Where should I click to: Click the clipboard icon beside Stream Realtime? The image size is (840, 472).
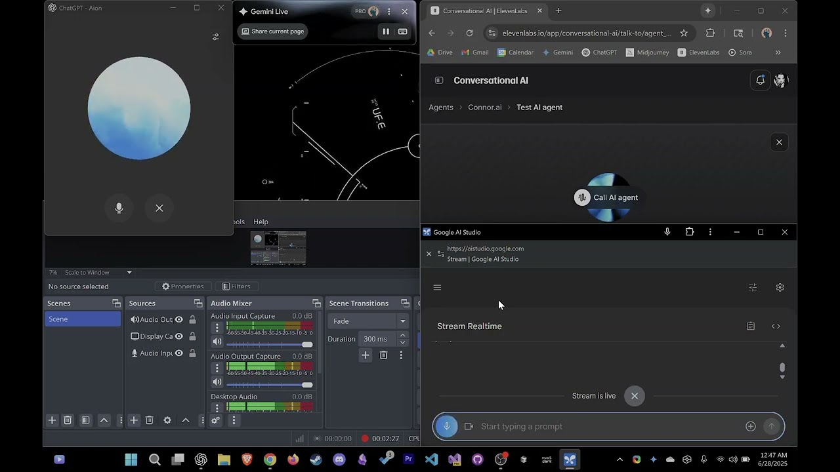click(x=751, y=326)
